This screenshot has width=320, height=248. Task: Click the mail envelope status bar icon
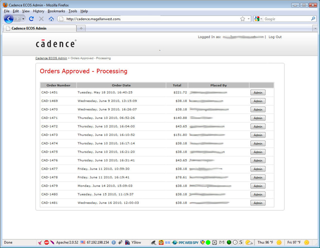(x=221, y=242)
